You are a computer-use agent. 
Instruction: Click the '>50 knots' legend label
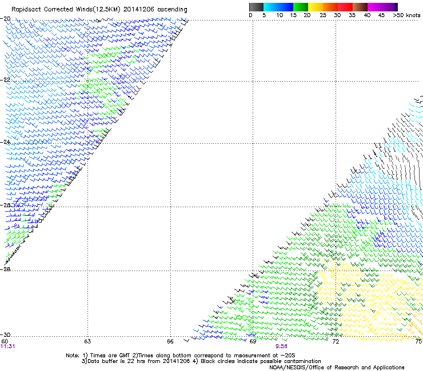click(x=406, y=15)
